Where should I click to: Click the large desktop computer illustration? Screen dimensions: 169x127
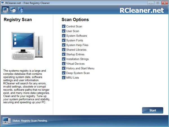pos(27,45)
